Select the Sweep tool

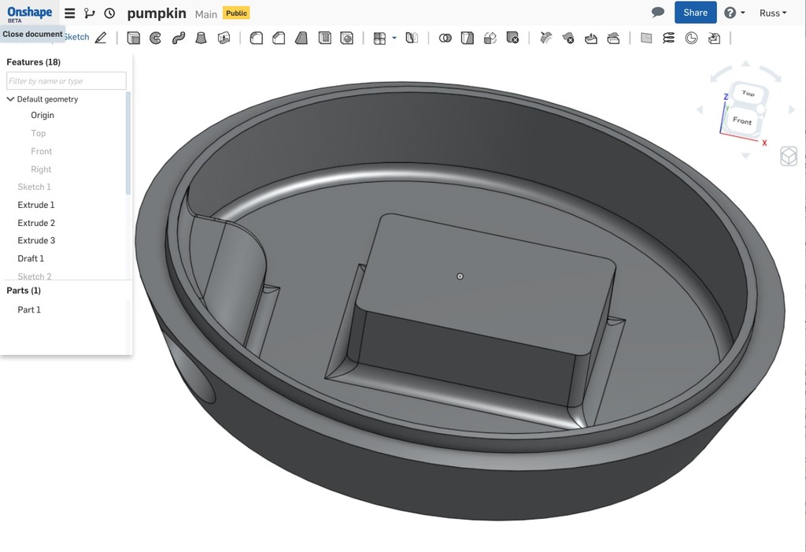pyautogui.click(x=179, y=38)
